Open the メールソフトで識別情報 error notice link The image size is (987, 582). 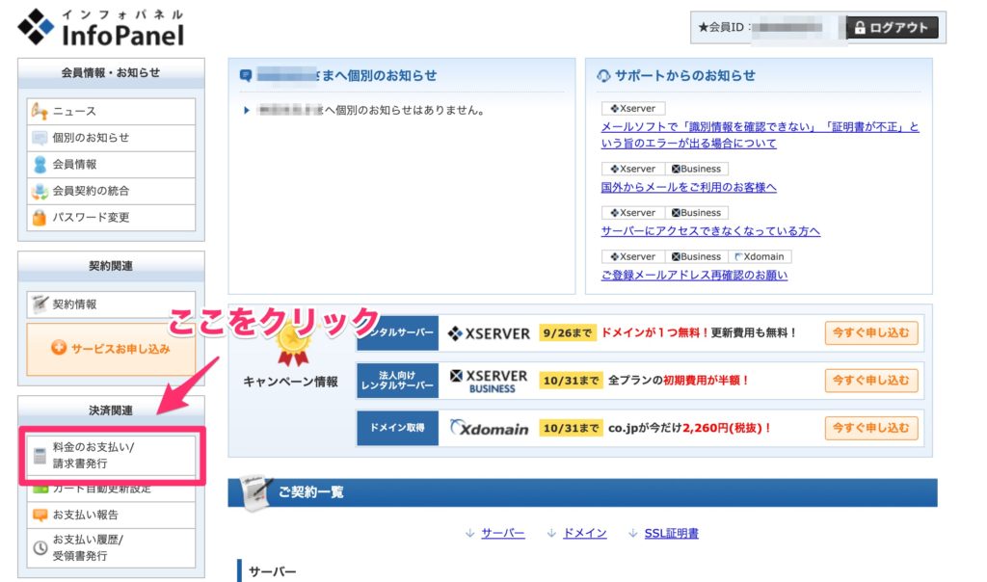760,135
